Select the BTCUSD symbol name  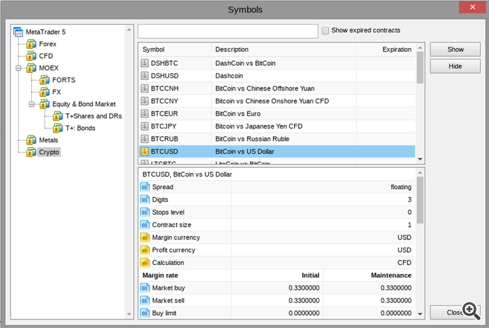pos(164,152)
